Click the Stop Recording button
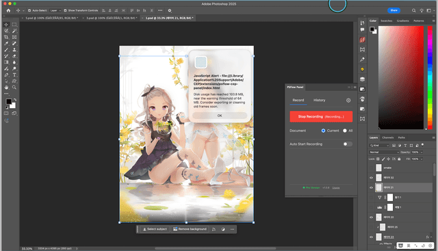 [321, 117]
